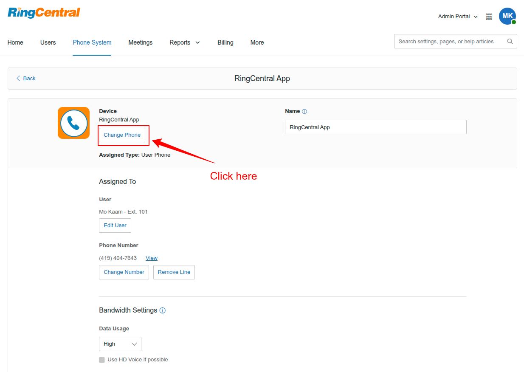Click the info icon beside Name
524x372 pixels.
[x=304, y=111]
